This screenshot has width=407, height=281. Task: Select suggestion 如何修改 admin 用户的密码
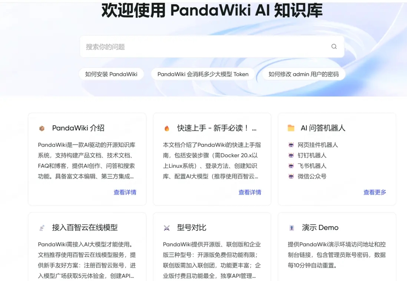[304, 74]
